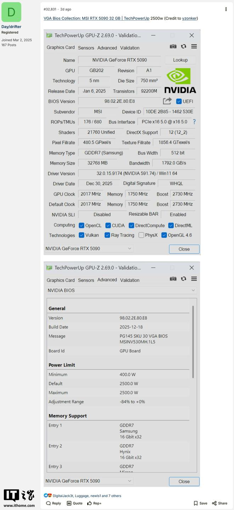234x510 pixels.
Task: Open Sensors tab in first GPU-Z window
Action: [x=86, y=48]
